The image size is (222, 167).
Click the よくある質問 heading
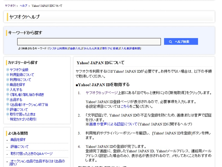(18, 133)
